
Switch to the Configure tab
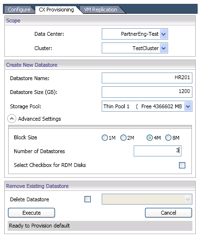click(19, 10)
